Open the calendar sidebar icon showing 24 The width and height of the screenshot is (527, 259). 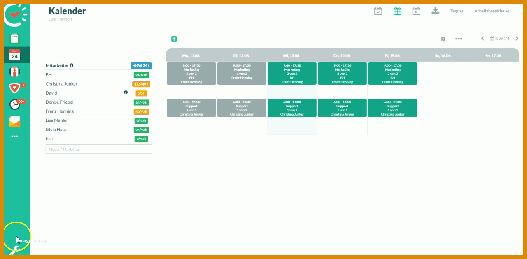pyautogui.click(x=15, y=55)
